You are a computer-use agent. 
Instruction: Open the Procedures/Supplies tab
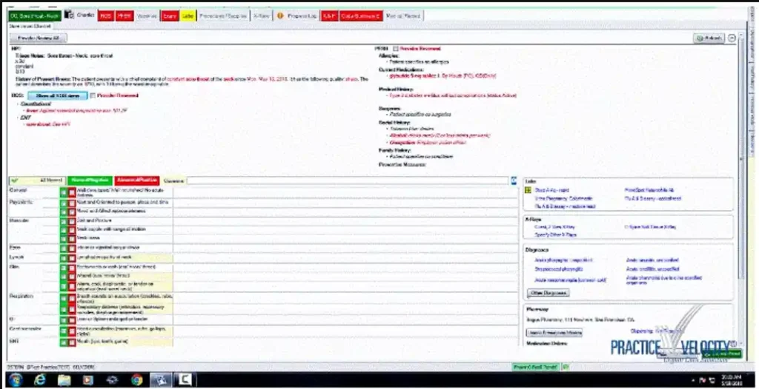(x=223, y=16)
